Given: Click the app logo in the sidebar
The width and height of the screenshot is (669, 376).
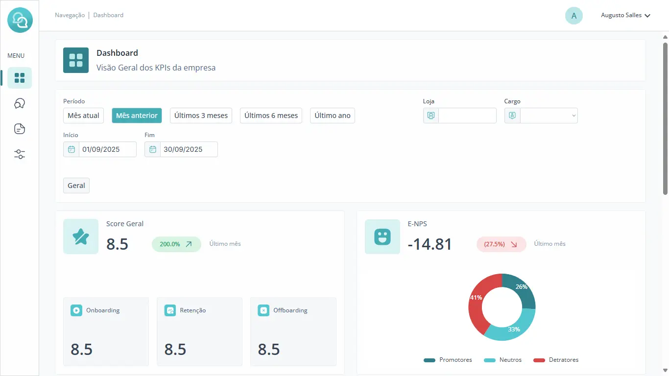Looking at the screenshot, I should [20, 20].
